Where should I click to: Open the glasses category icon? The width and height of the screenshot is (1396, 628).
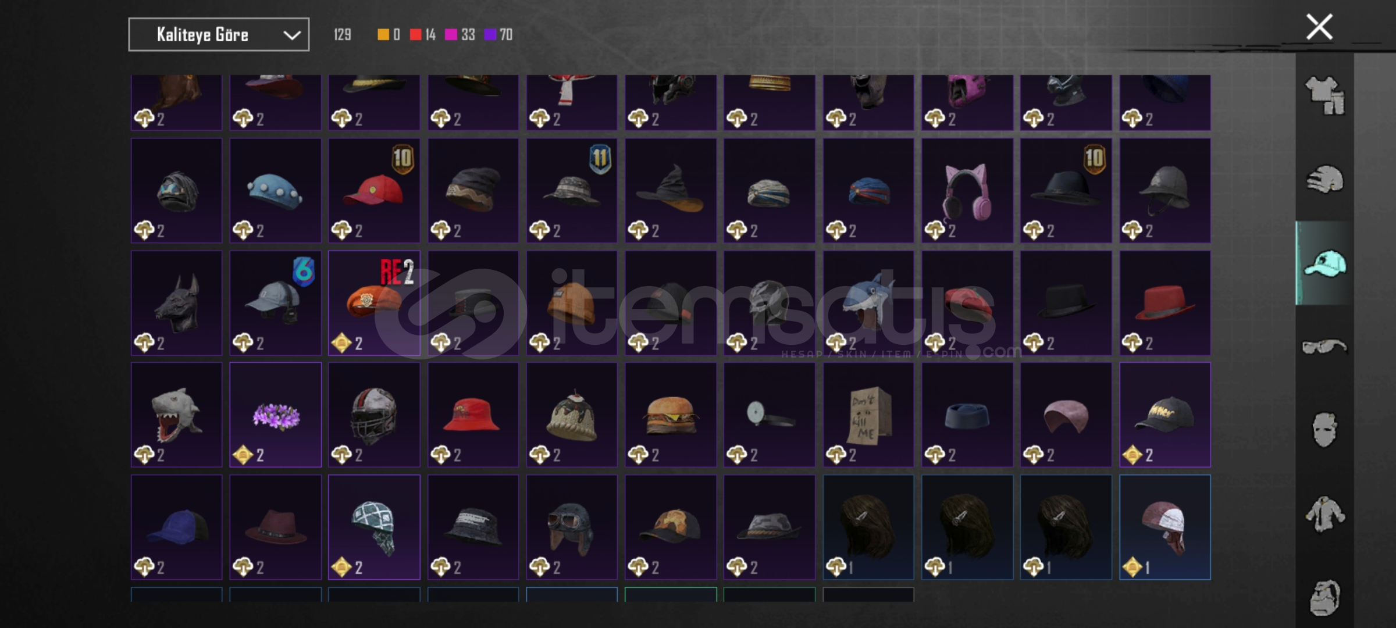[1324, 347]
